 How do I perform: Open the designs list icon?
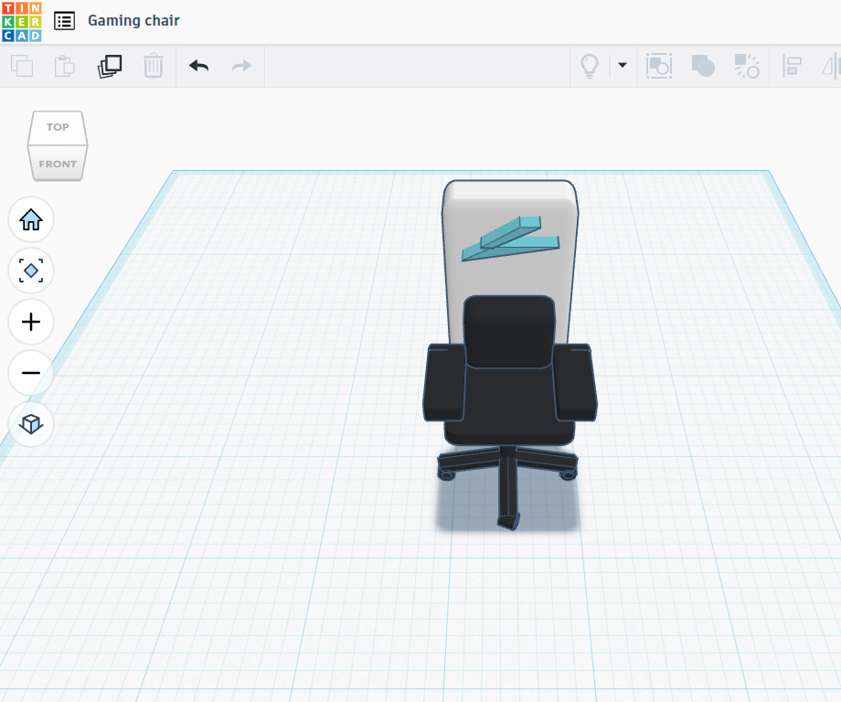click(64, 21)
